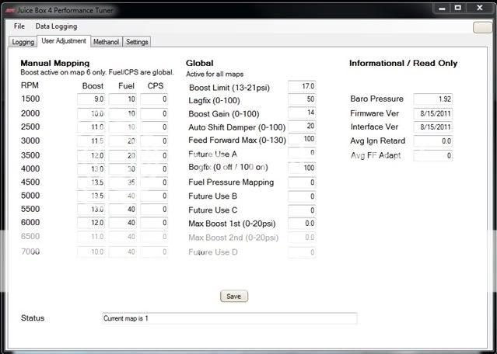Click the Status message text box
This screenshot has width=497, height=354.
point(229,318)
